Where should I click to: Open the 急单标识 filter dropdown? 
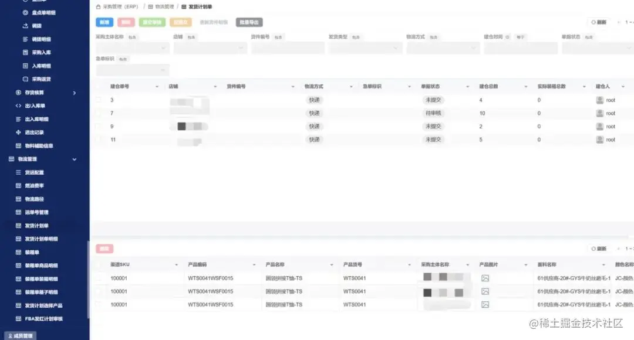[x=133, y=70]
